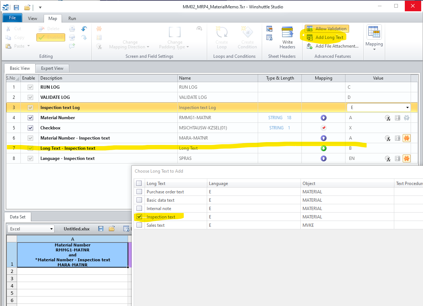Enable the Checkbox row on line 5
Viewport: 423px width, 306px height.
tap(30, 128)
